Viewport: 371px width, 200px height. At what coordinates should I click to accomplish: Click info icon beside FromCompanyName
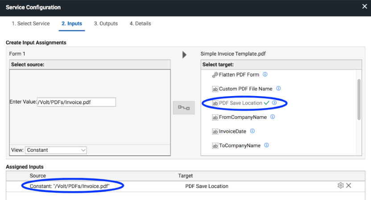click(272, 117)
